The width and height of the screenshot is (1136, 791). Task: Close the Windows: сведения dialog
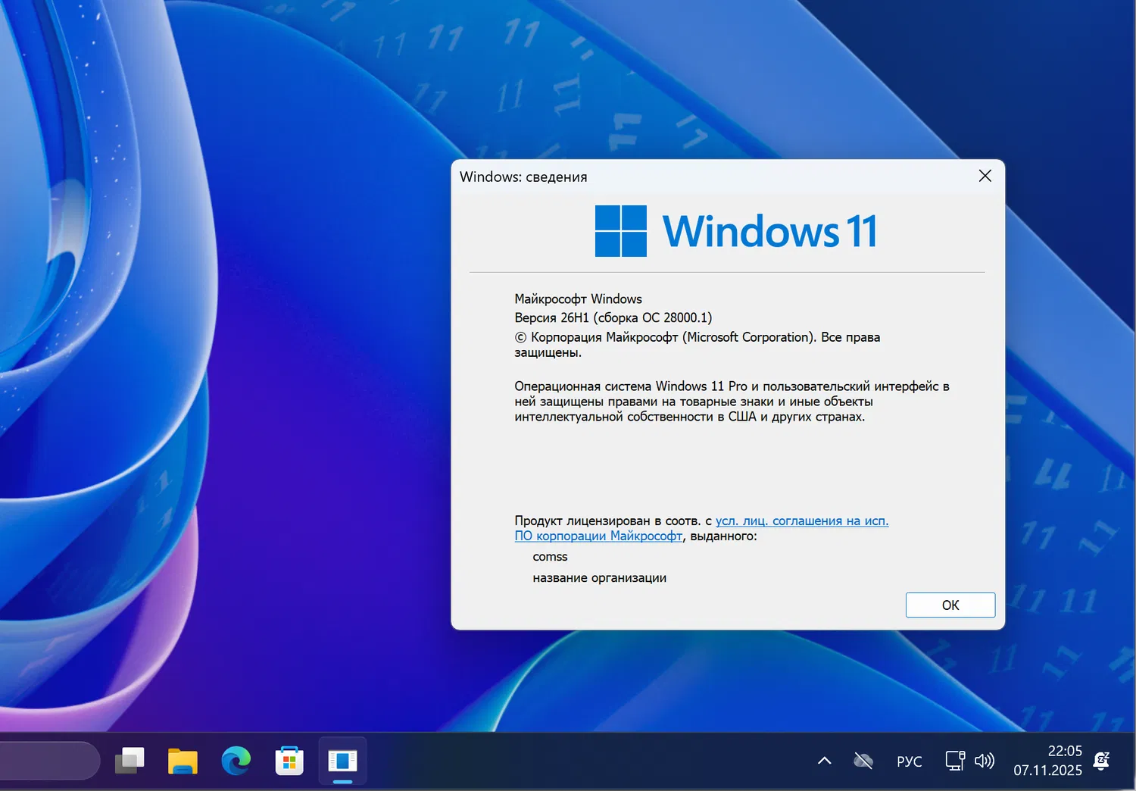point(985,176)
